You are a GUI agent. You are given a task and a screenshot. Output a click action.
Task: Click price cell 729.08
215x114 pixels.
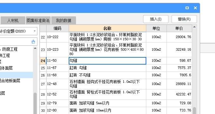[x=179, y=103]
